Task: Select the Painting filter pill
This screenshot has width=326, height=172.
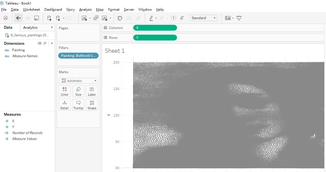Action: 78,56
